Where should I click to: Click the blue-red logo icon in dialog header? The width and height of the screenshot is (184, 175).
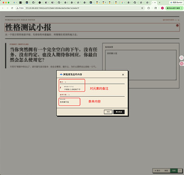(61, 74)
